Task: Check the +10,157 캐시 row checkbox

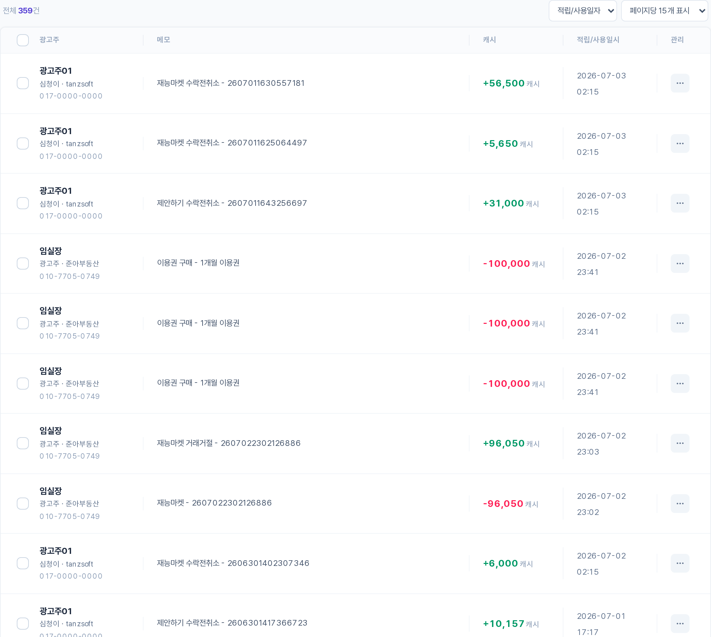Action: 23,624
